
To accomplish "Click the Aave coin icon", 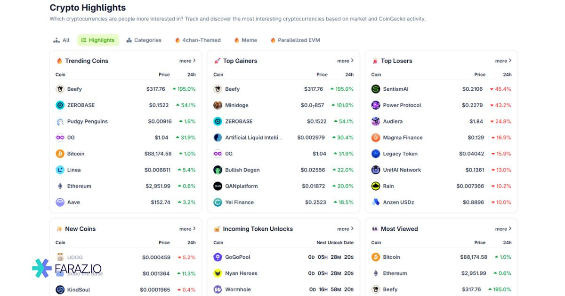I will click(x=60, y=203).
